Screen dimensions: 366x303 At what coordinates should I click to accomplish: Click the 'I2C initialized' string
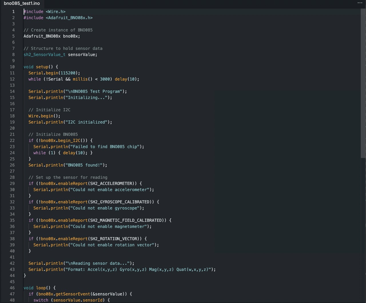(x=86, y=122)
